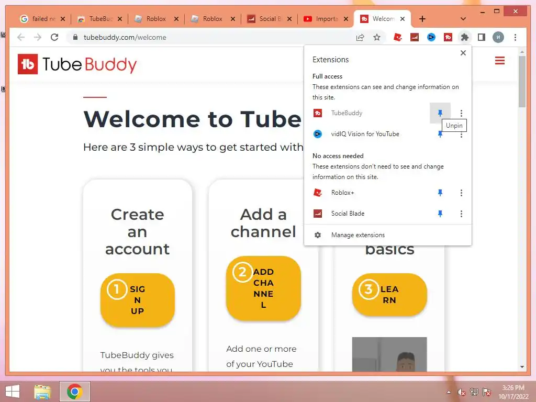Click the muted volume tray icon
536x402 pixels.
462,392
